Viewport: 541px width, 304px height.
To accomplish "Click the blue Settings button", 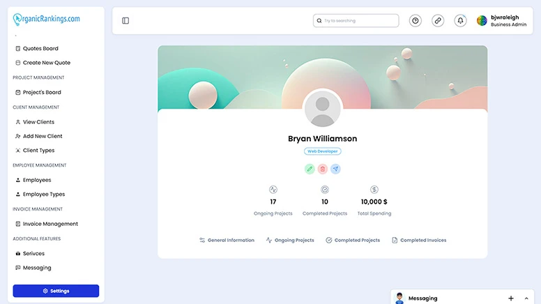I will point(56,291).
